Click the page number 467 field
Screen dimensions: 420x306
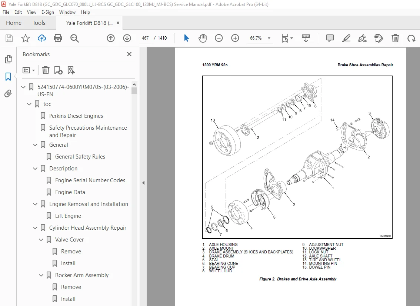click(145, 38)
